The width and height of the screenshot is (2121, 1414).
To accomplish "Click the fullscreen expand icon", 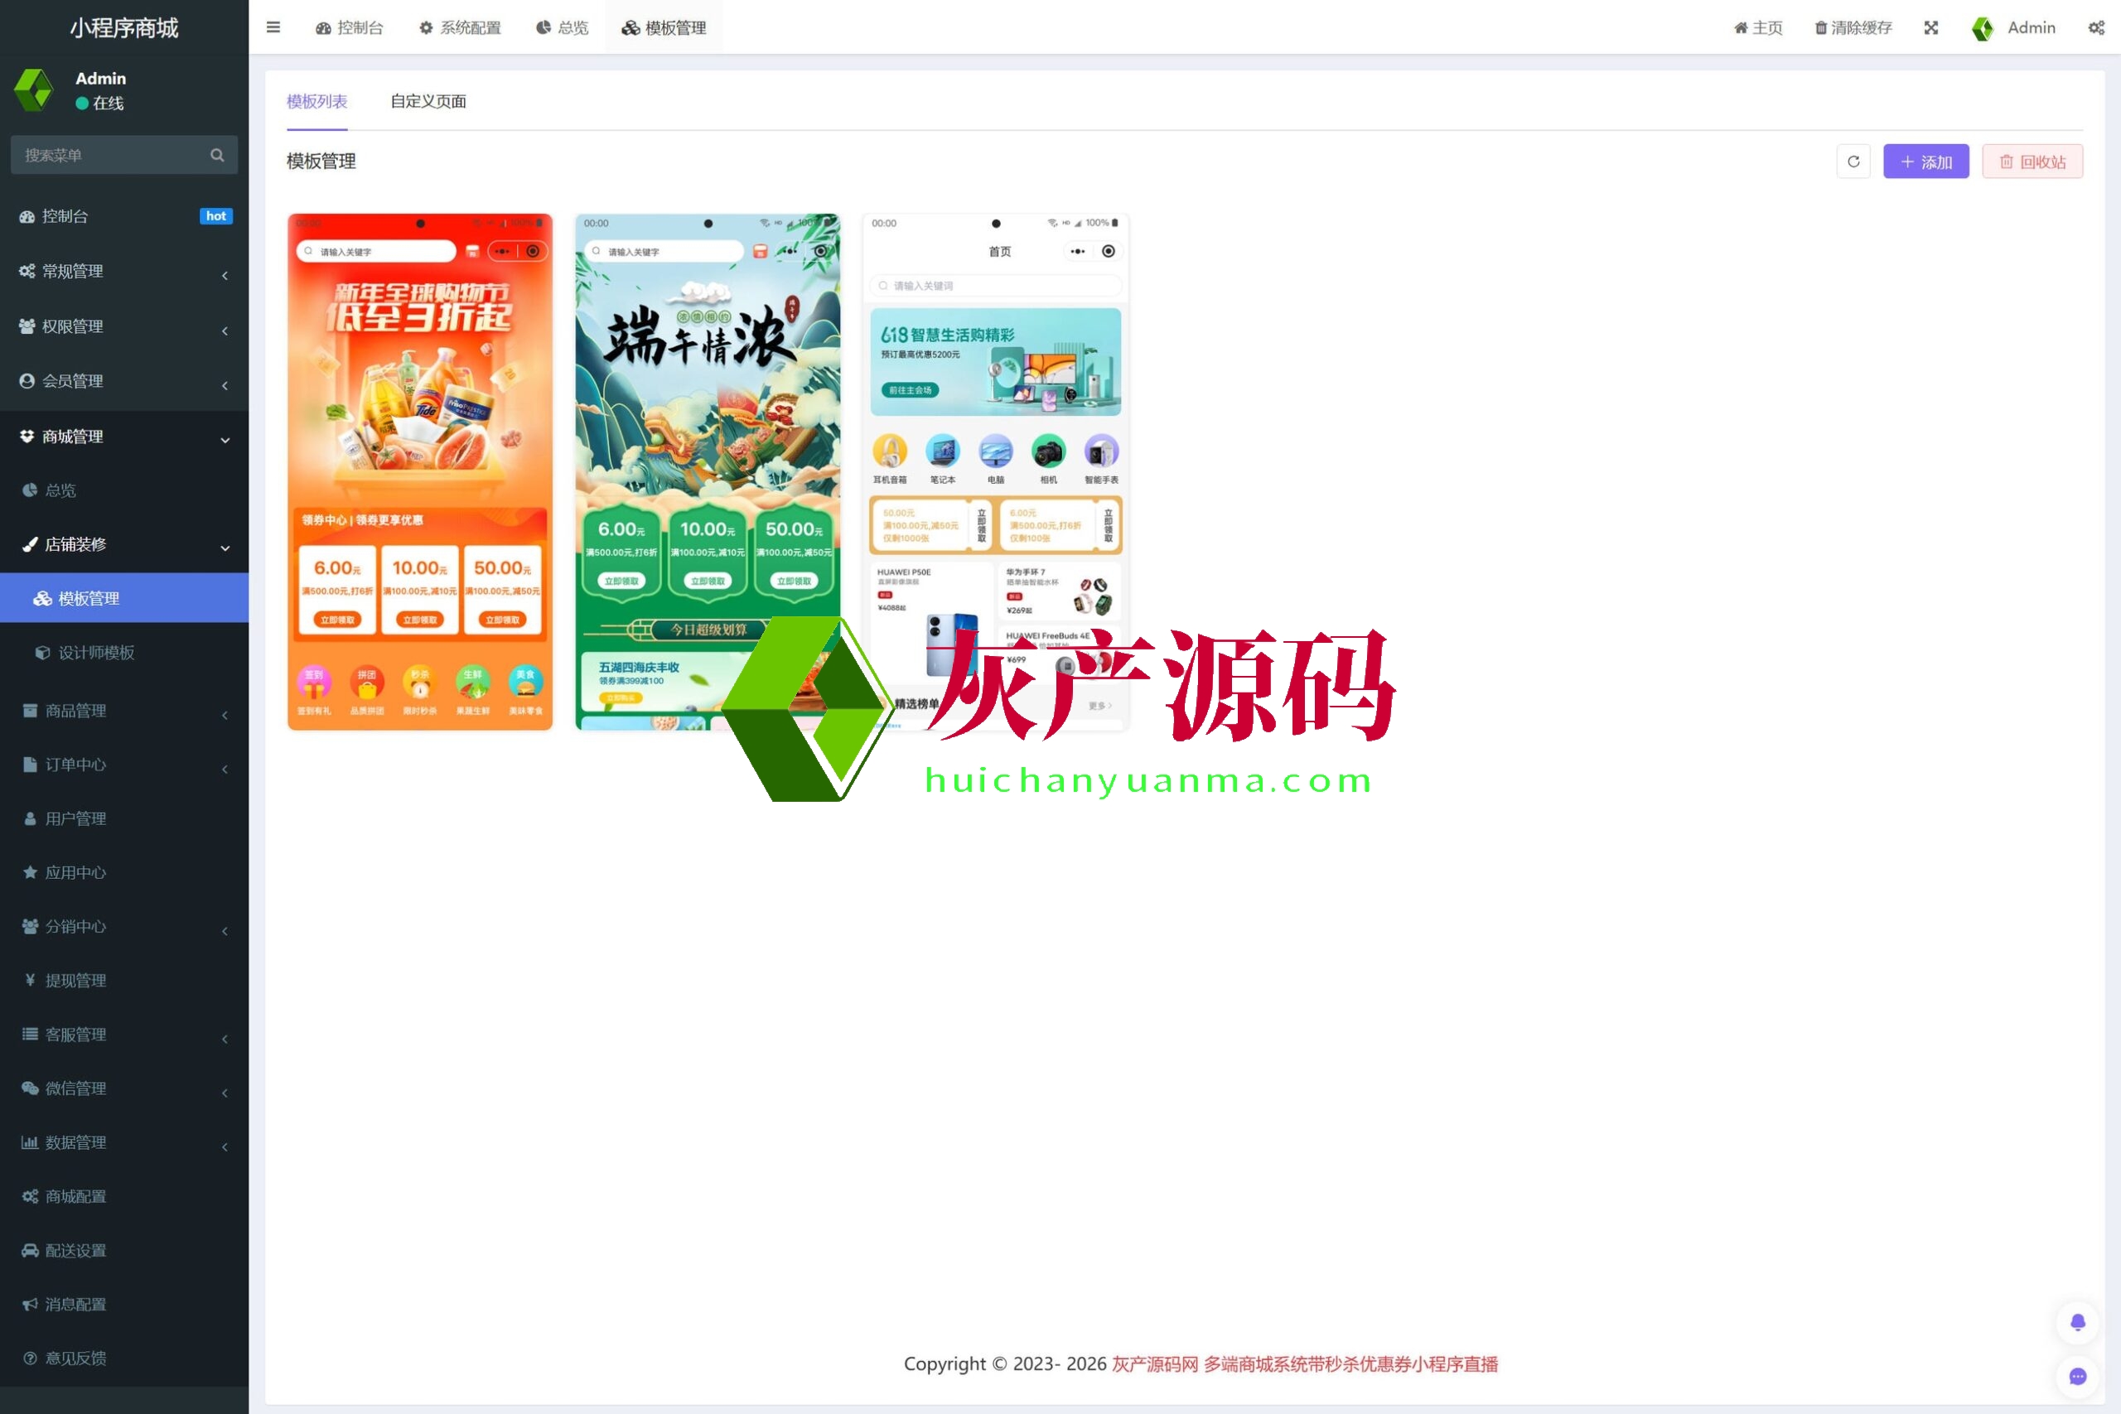I will tap(1930, 27).
